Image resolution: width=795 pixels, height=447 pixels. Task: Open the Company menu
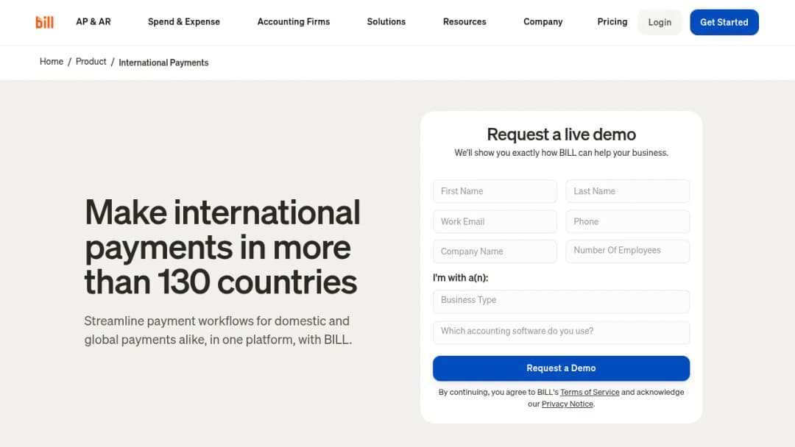click(x=543, y=22)
